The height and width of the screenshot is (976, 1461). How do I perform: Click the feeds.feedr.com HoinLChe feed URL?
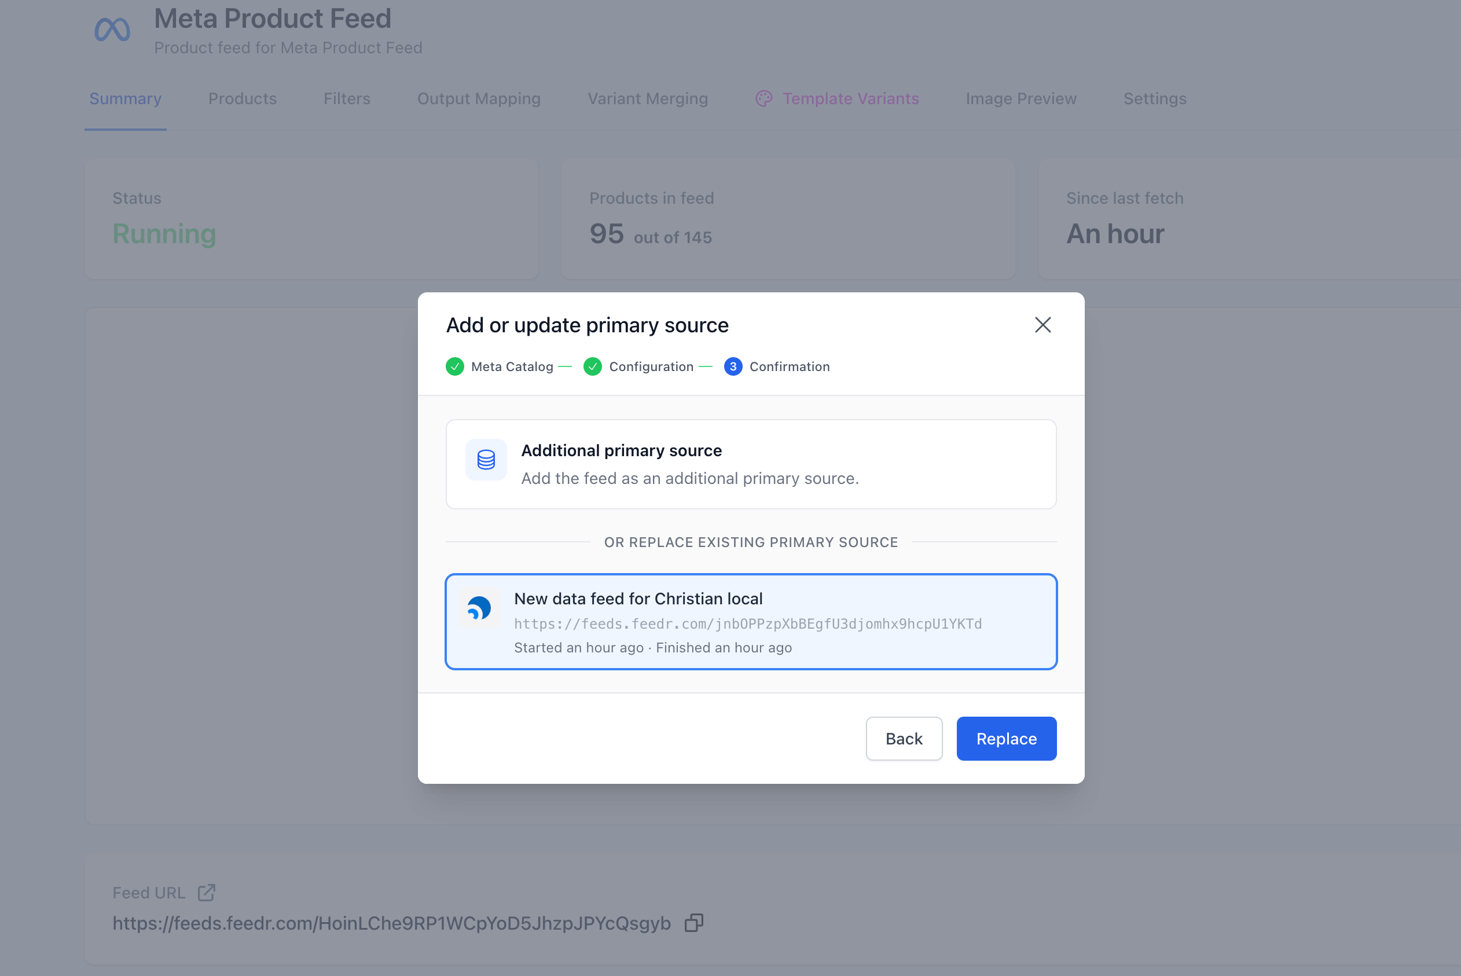click(x=391, y=923)
